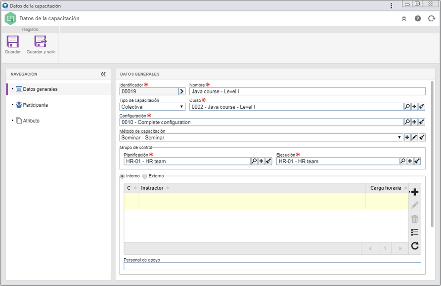Click the vertical scrollbar of Datos generales
Screen dimensions: 441x286
pos(432,154)
